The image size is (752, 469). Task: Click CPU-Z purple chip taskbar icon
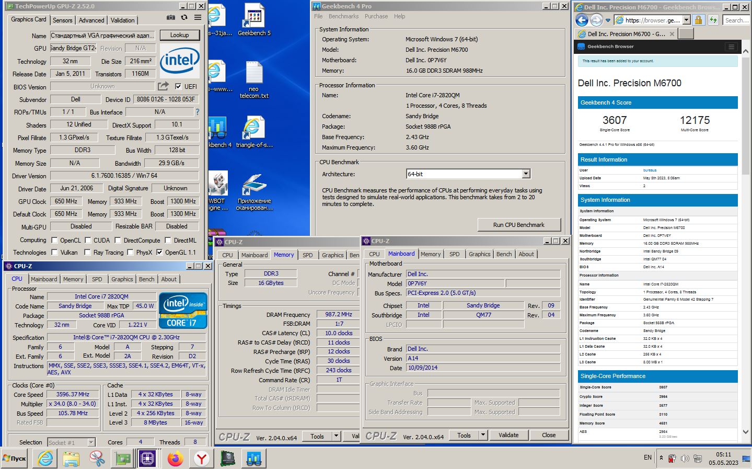click(148, 459)
